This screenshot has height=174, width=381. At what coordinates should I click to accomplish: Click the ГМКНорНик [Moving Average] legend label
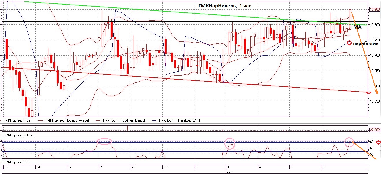pyautogui.click(x=67, y=120)
